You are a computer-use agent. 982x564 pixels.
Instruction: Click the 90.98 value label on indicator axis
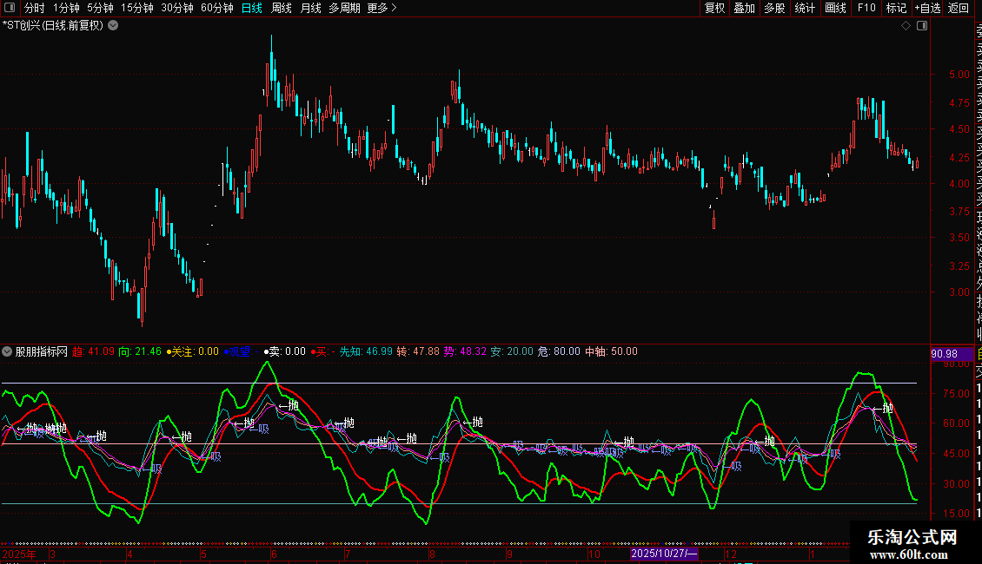click(944, 353)
